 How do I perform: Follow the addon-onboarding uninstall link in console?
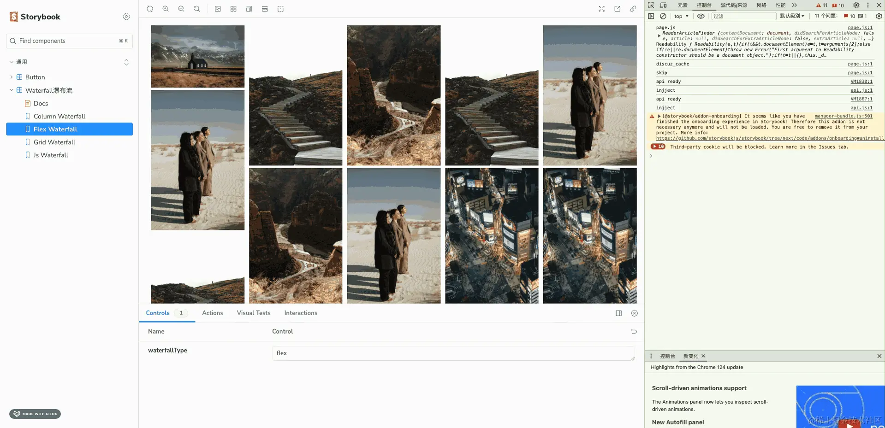(769, 138)
